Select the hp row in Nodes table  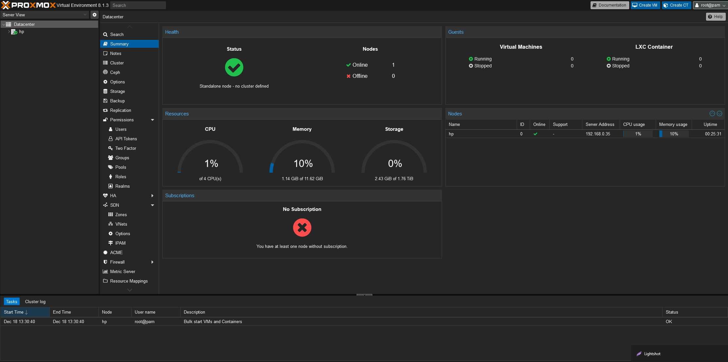click(x=585, y=134)
